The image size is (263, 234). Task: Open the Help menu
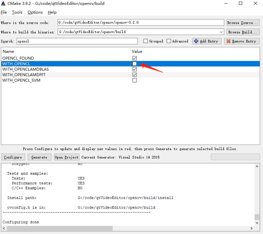[52, 12]
